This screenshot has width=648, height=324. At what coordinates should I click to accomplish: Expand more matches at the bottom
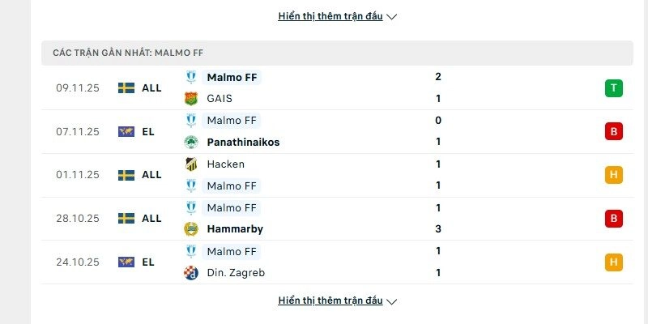pyautogui.click(x=330, y=301)
